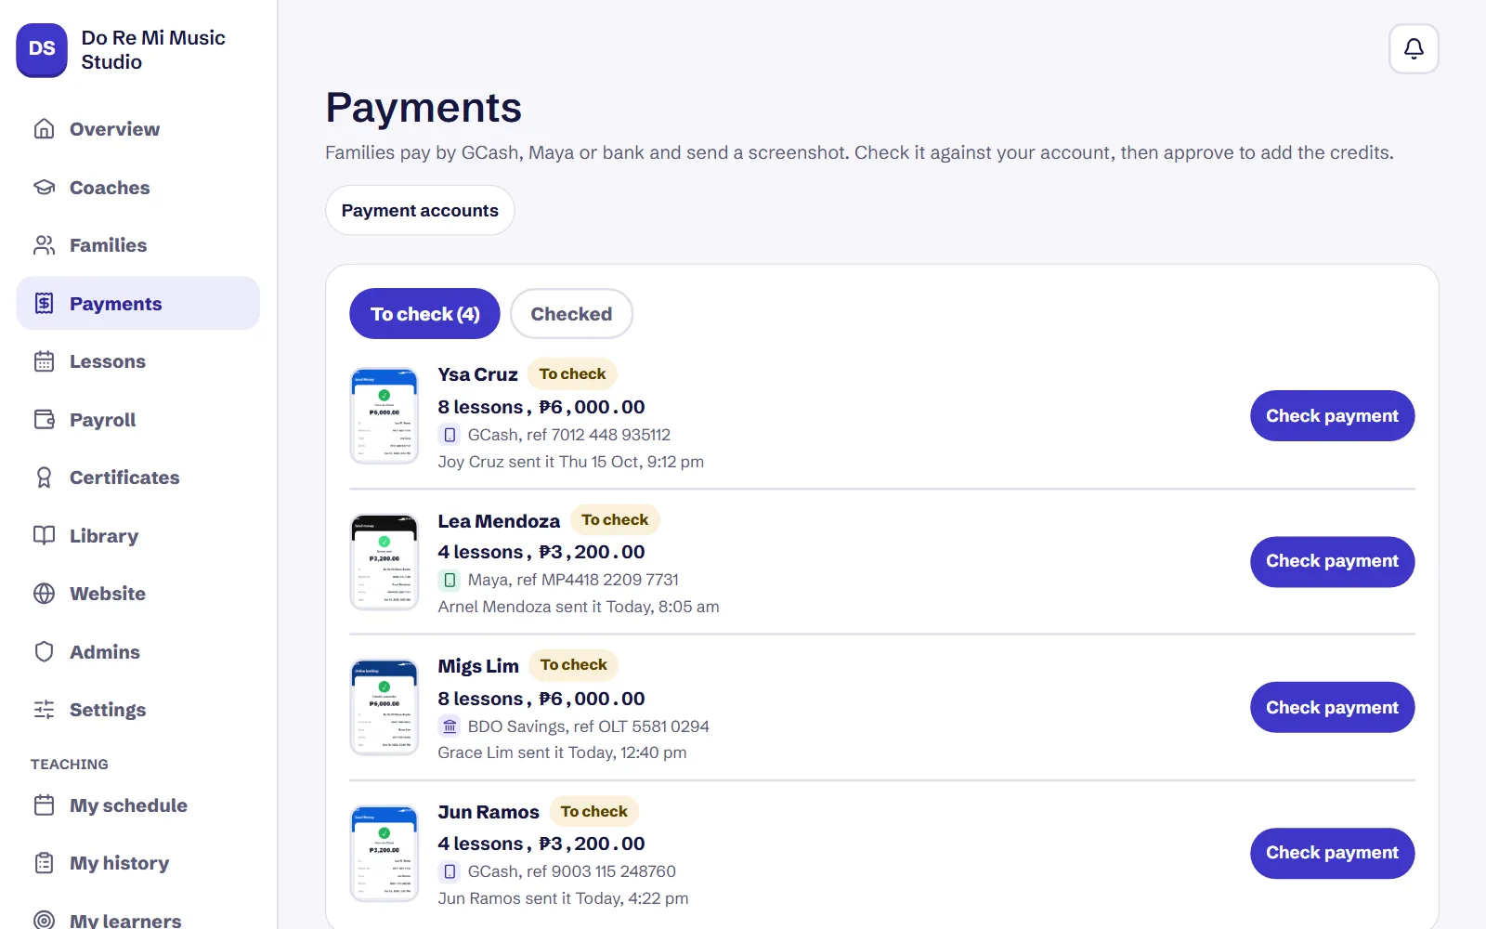Screen dimensions: 1486x929
Task: Click the name Ysa Cruz
Action: click(477, 374)
